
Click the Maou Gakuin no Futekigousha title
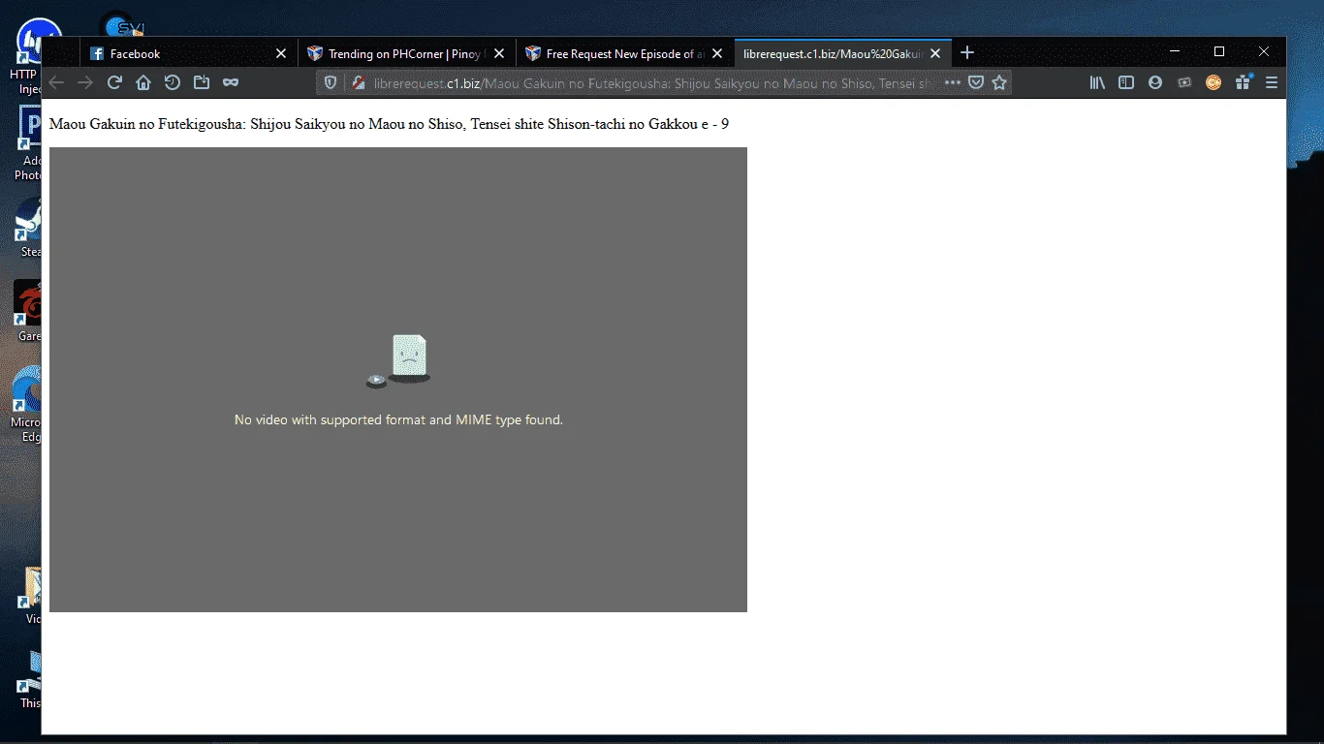click(x=389, y=124)
